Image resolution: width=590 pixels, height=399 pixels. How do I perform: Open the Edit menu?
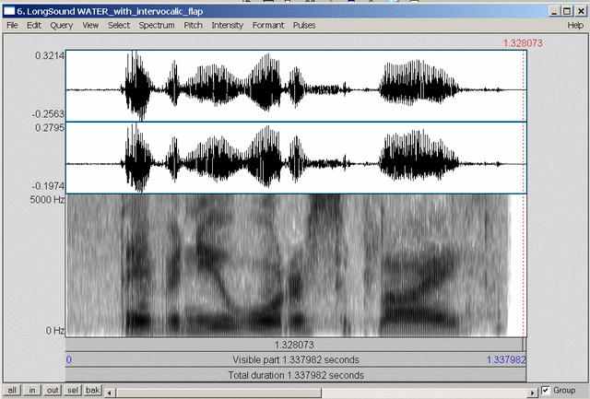pyautogui.click(x=34, y=25)
